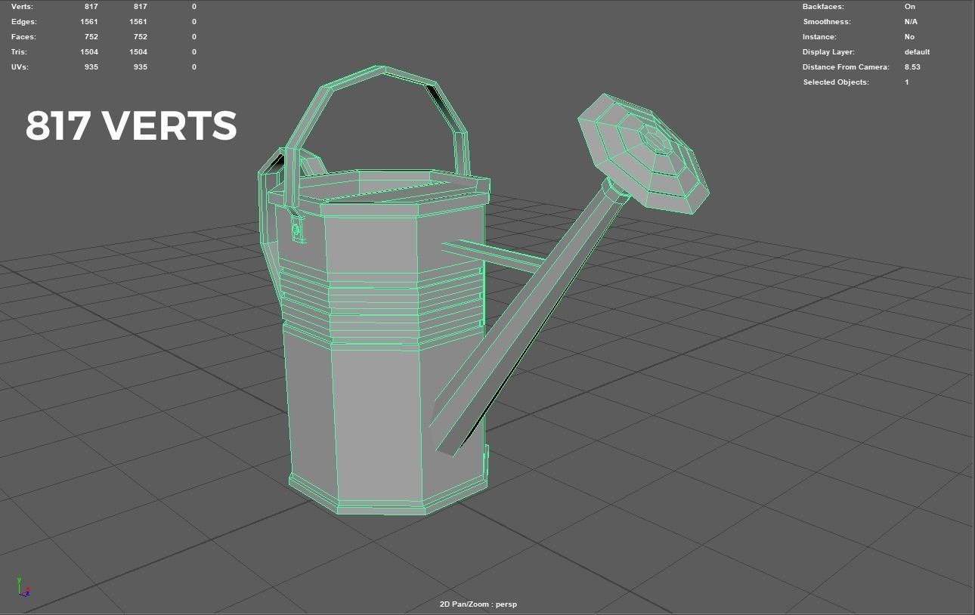
Task: Click the view axis gizmo icon
Action: [23, 587]
